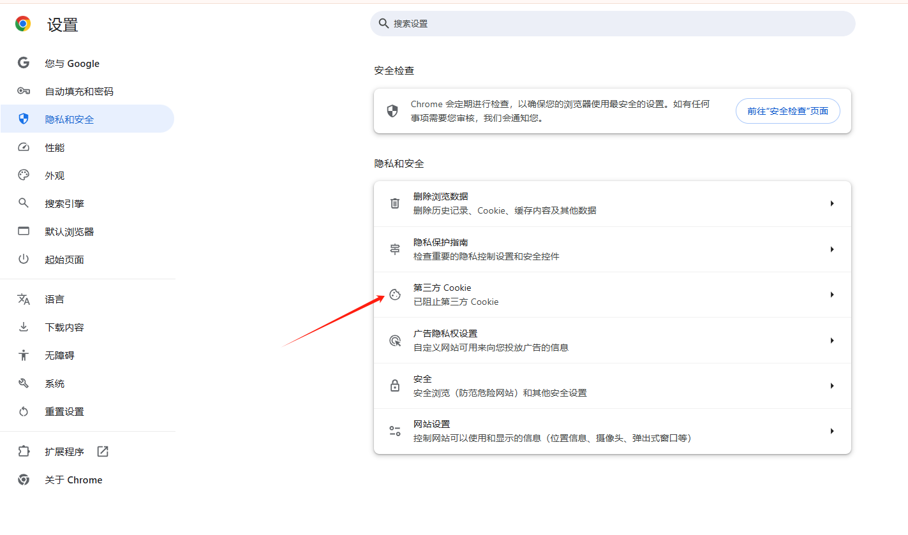Viewport: 908px width, 535px height.
Task: Open 无障碍 settings section
Action: point(87,355)
